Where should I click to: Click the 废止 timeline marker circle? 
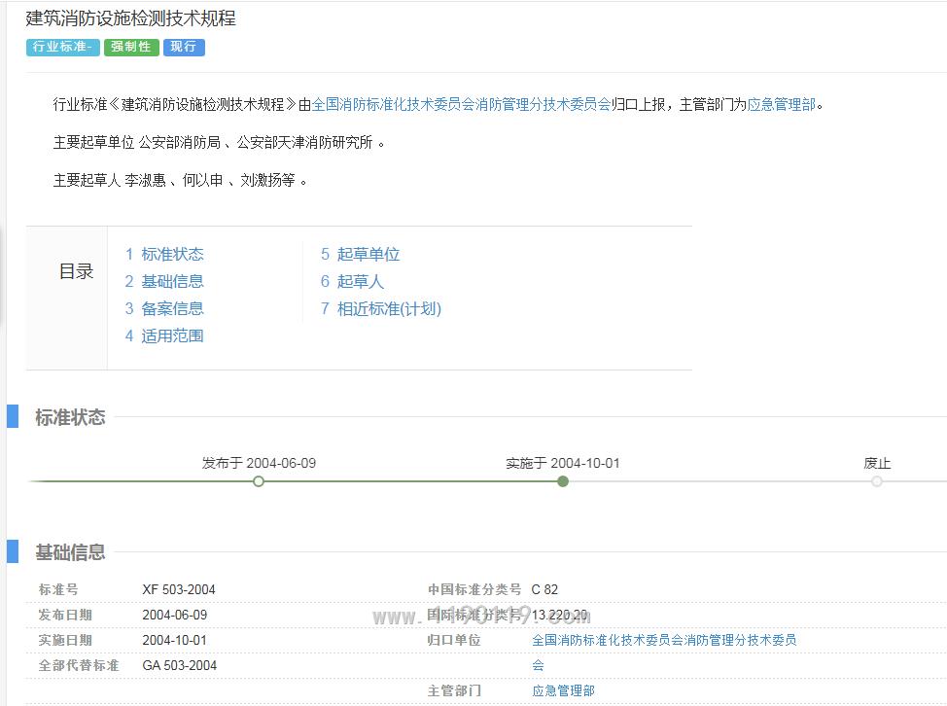[877, 481]
